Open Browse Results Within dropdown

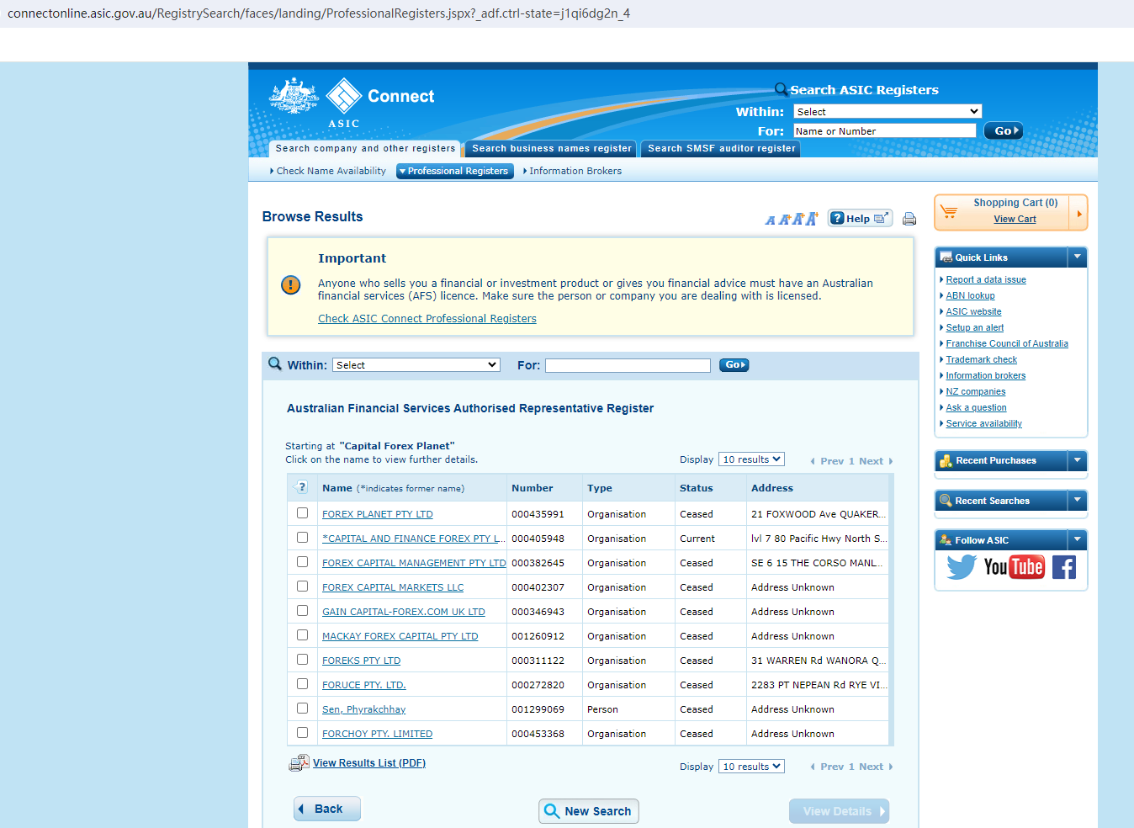click(x=416, y=365)
